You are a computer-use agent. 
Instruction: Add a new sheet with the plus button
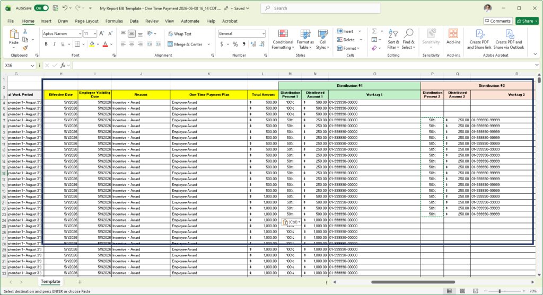[x=80, y=282]
